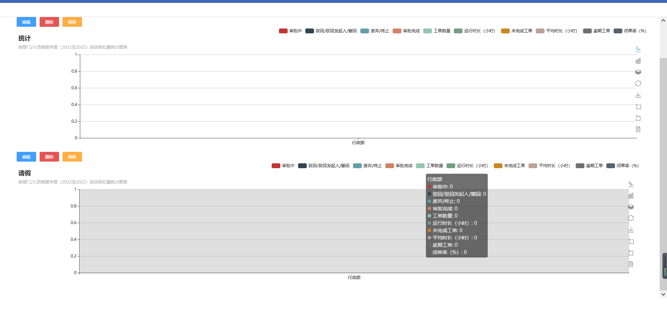The image size is (667, 311).
Task: Open data view of 统计 chart
Action: click(638, 129)
